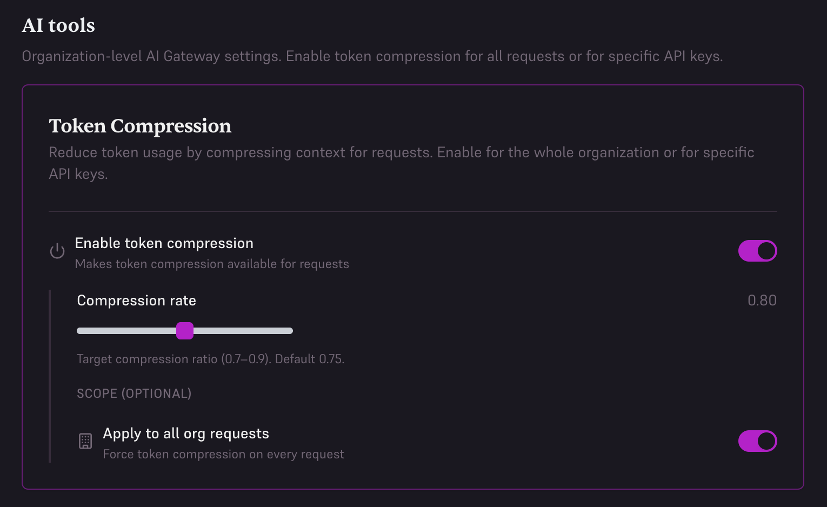Click the Compression rate section header
The height and width of the screenshot is (507, 827).
point(136,301)
